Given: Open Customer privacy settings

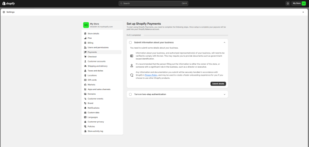Looking at the screenshot, I should [102, 122].
